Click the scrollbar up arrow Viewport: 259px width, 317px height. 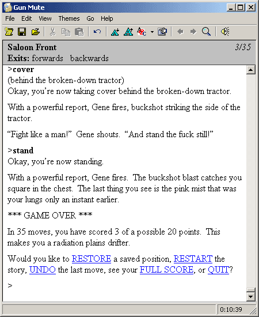251,70
